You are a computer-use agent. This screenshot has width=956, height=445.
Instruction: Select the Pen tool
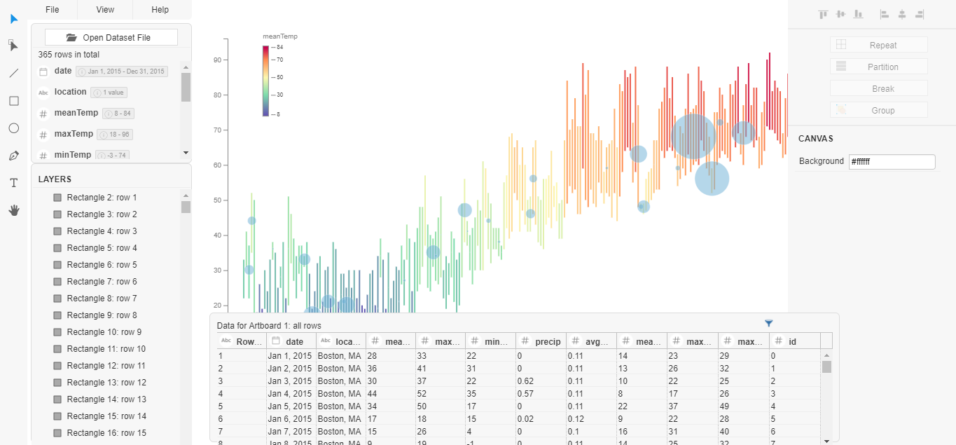(x=13, y=155)
